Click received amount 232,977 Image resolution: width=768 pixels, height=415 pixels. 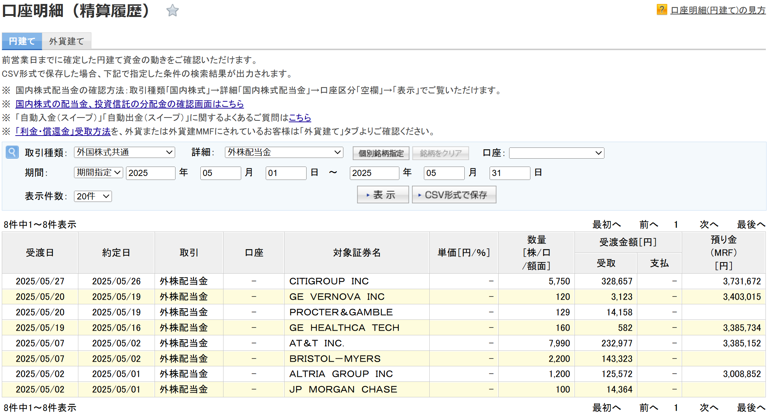[x=617, y=343]
